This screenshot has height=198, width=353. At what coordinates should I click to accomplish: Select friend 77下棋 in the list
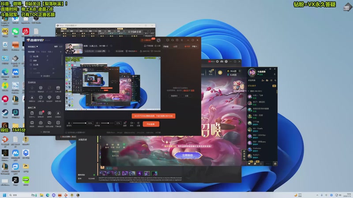pyautogui.click(x=262, y=123)
